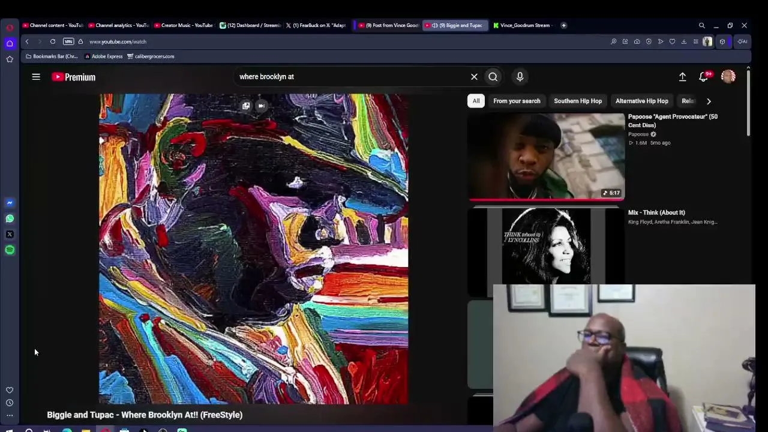
Task: Open the send/flow arrow toolbar icon
Action: pos(661,41)
